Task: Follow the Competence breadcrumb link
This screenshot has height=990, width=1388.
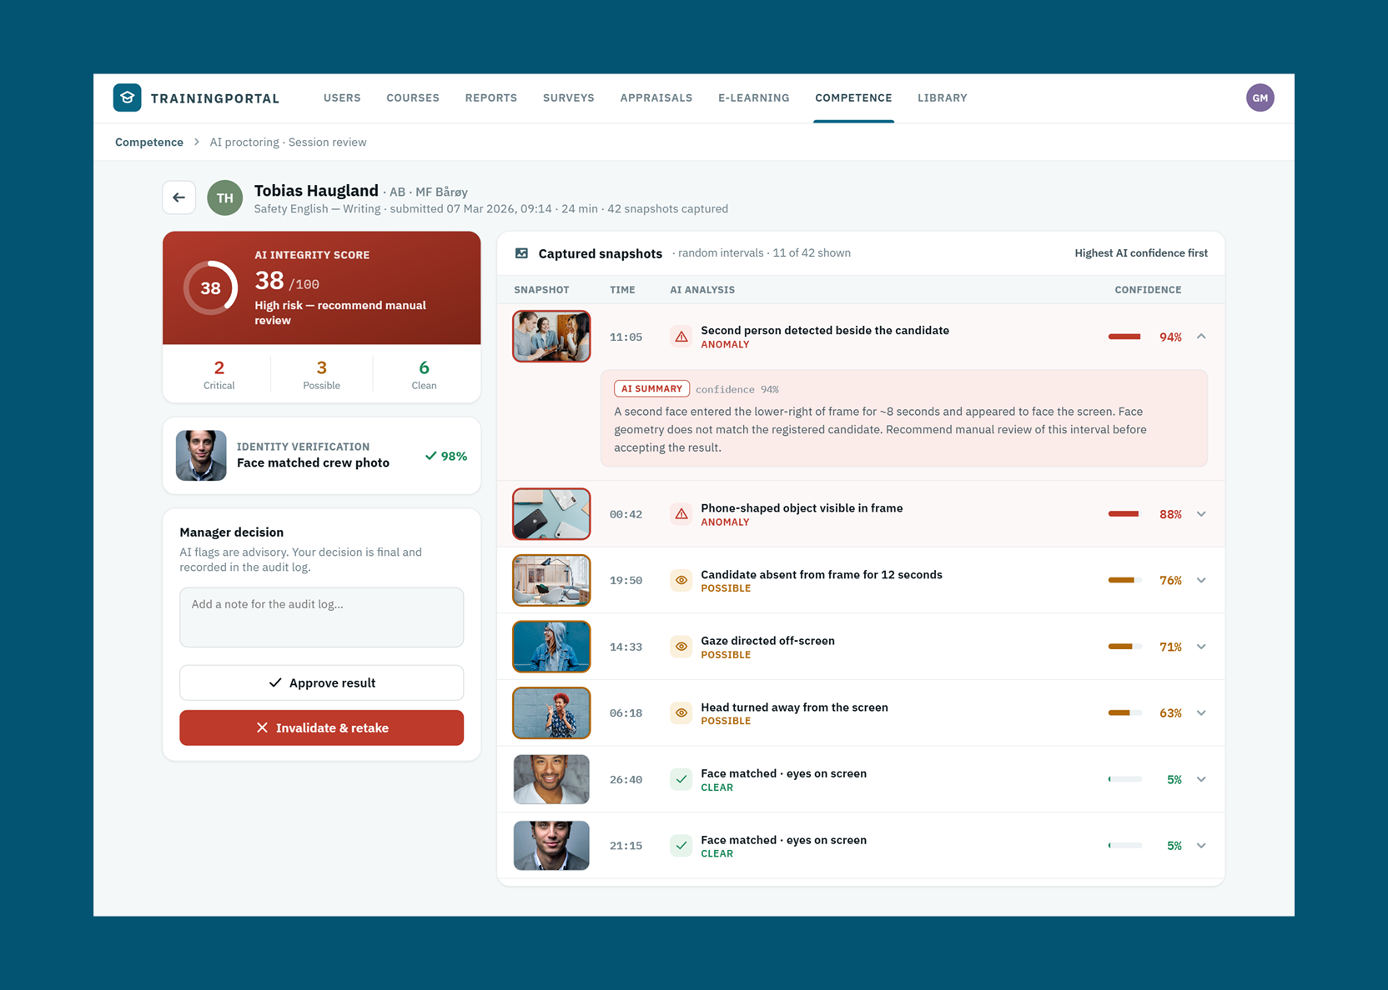Action: (x=149, y=142)
